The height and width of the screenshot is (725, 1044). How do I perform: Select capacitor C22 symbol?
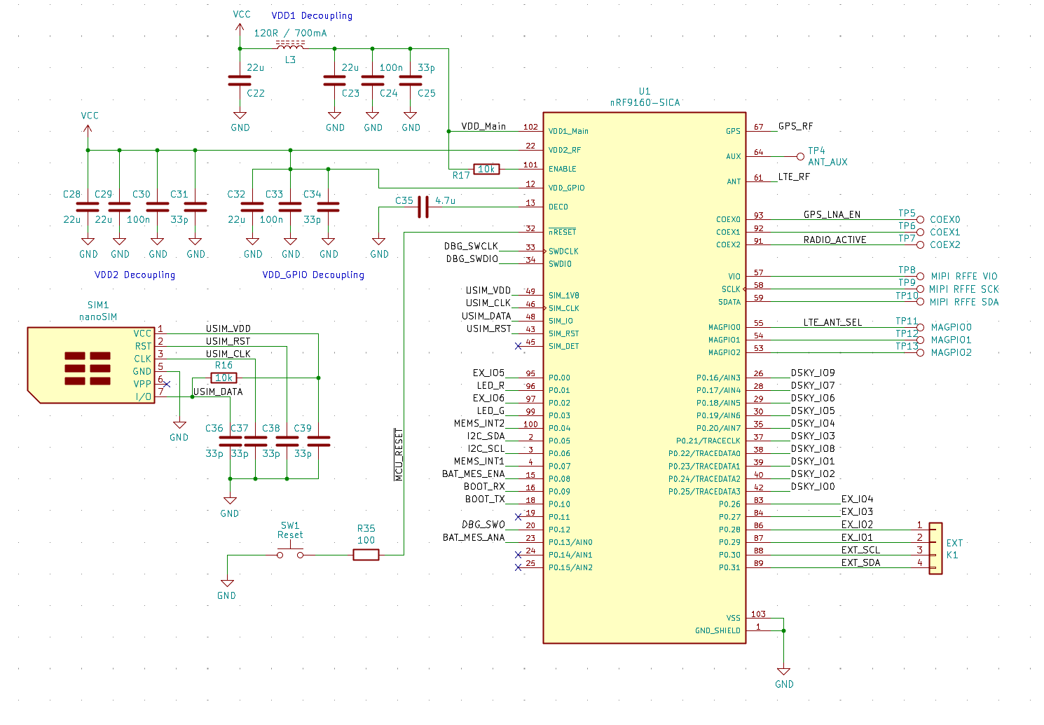click(x=240, y=81)
